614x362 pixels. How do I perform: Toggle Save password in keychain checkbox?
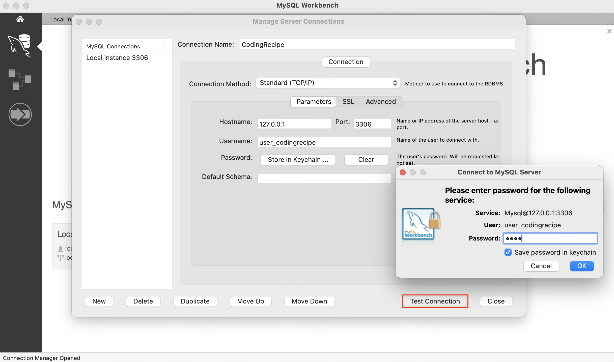click(508, 252)
